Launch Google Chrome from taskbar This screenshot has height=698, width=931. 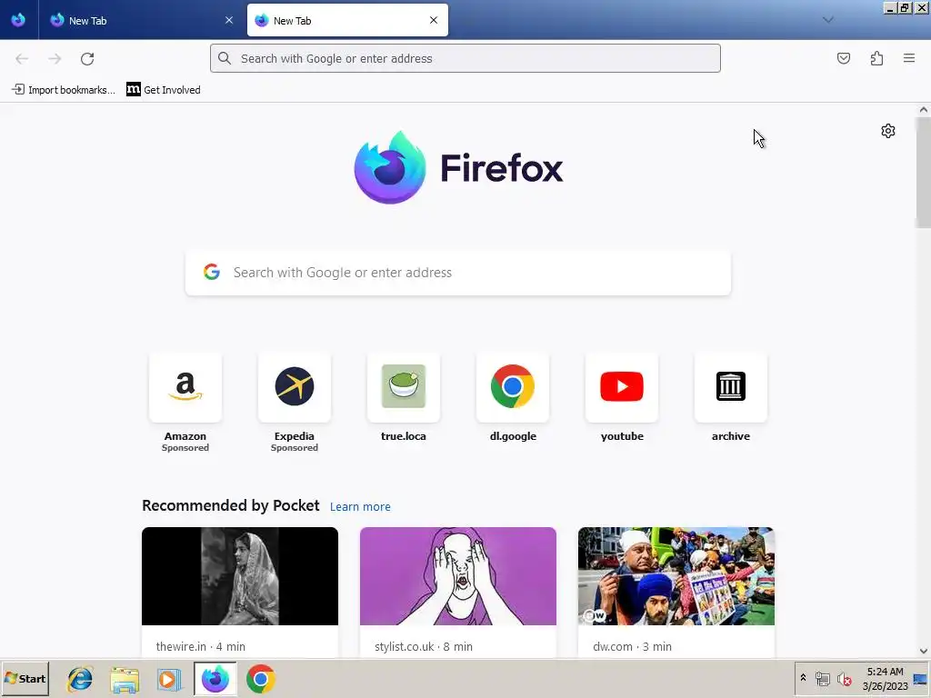(x=260, y=679)
